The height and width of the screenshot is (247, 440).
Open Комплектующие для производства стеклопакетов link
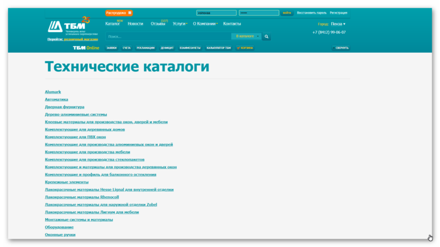coord(94,160)
